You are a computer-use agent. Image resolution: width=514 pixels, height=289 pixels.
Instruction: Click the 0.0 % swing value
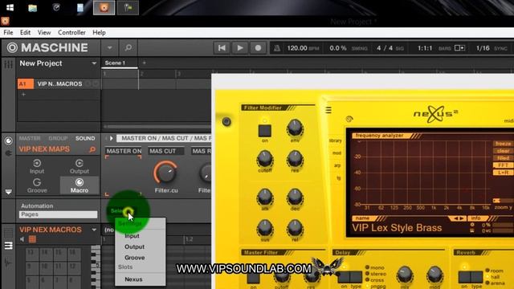pos(338,48)
